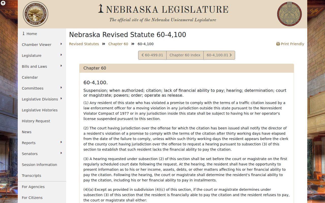Click the Nebraska Legislature site title
The width and height of the screenshot is (325, 203).
point(163,9)
